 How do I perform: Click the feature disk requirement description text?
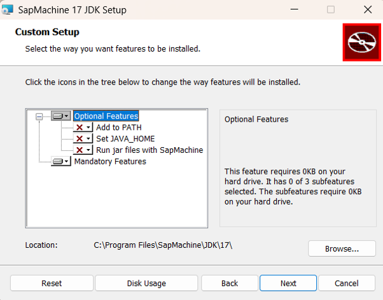pos(293,187)
